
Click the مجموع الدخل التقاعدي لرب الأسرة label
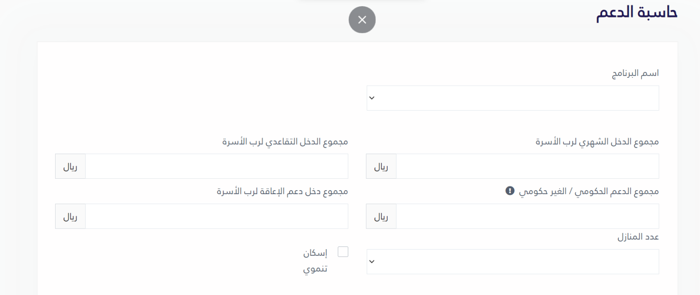[285, 142]
